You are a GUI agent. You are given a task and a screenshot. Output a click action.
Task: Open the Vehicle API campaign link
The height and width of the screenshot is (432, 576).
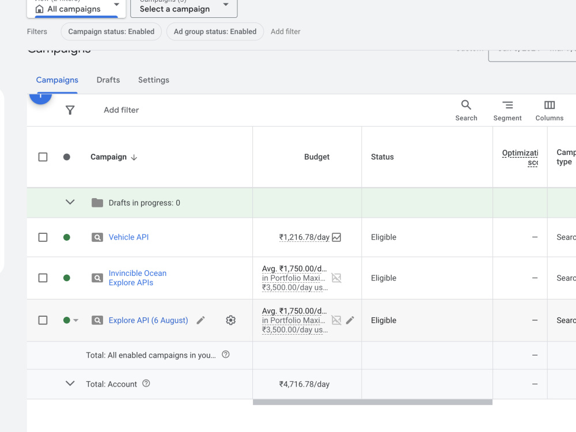(x=128, y=237)
